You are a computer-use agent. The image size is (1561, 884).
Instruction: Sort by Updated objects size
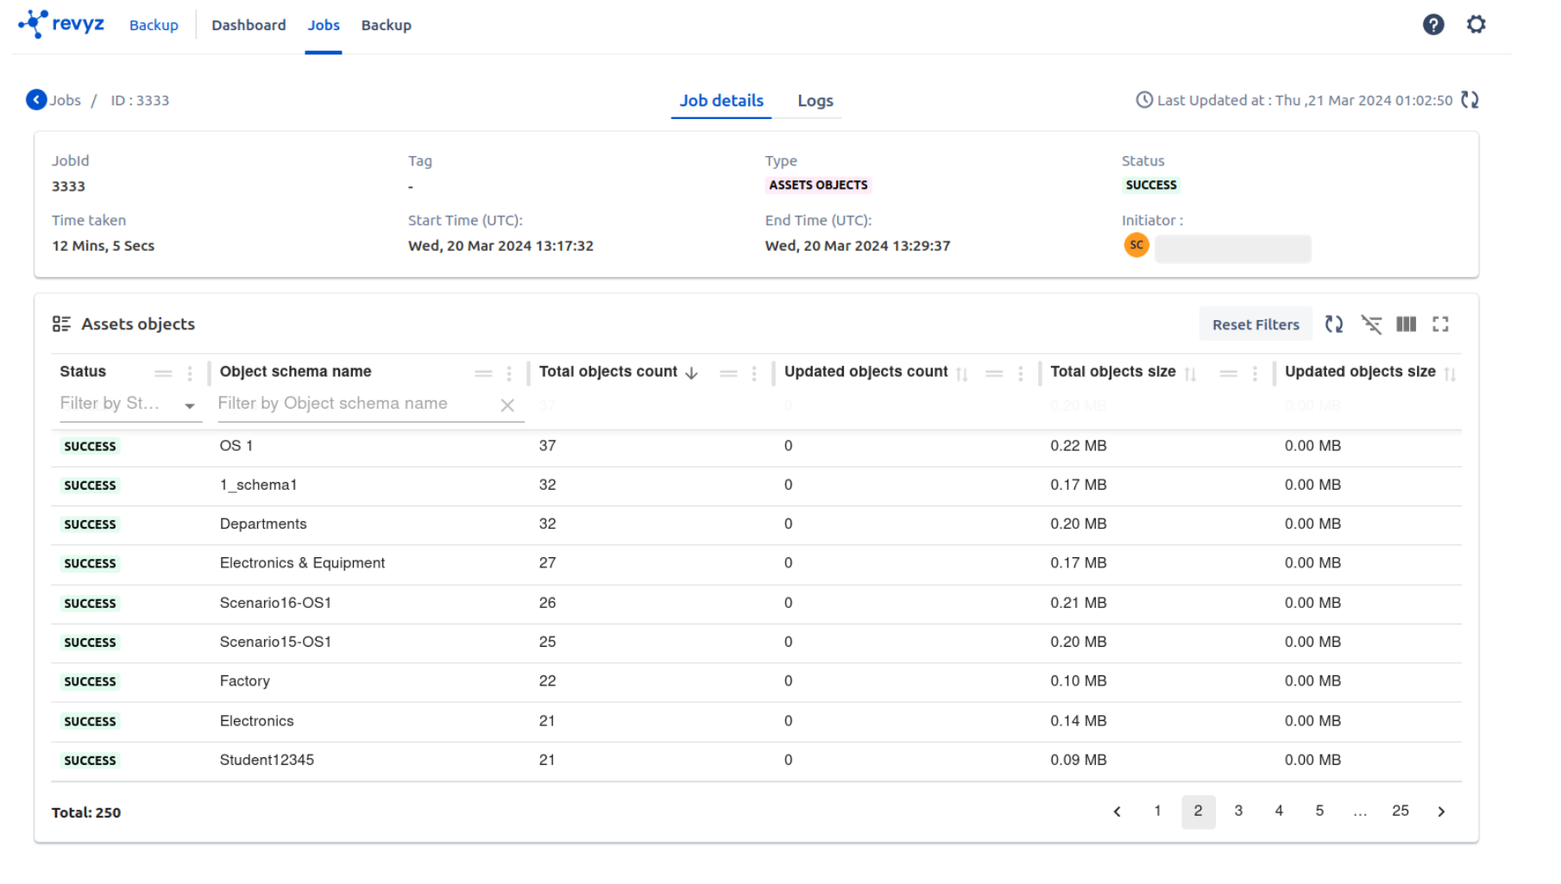1451,373
